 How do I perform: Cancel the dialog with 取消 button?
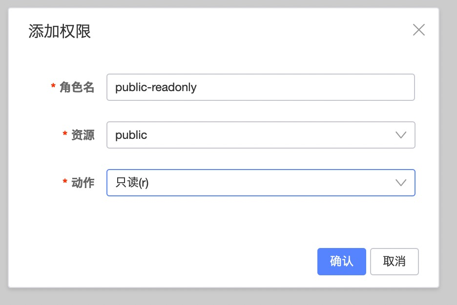(x=394, y=262)
